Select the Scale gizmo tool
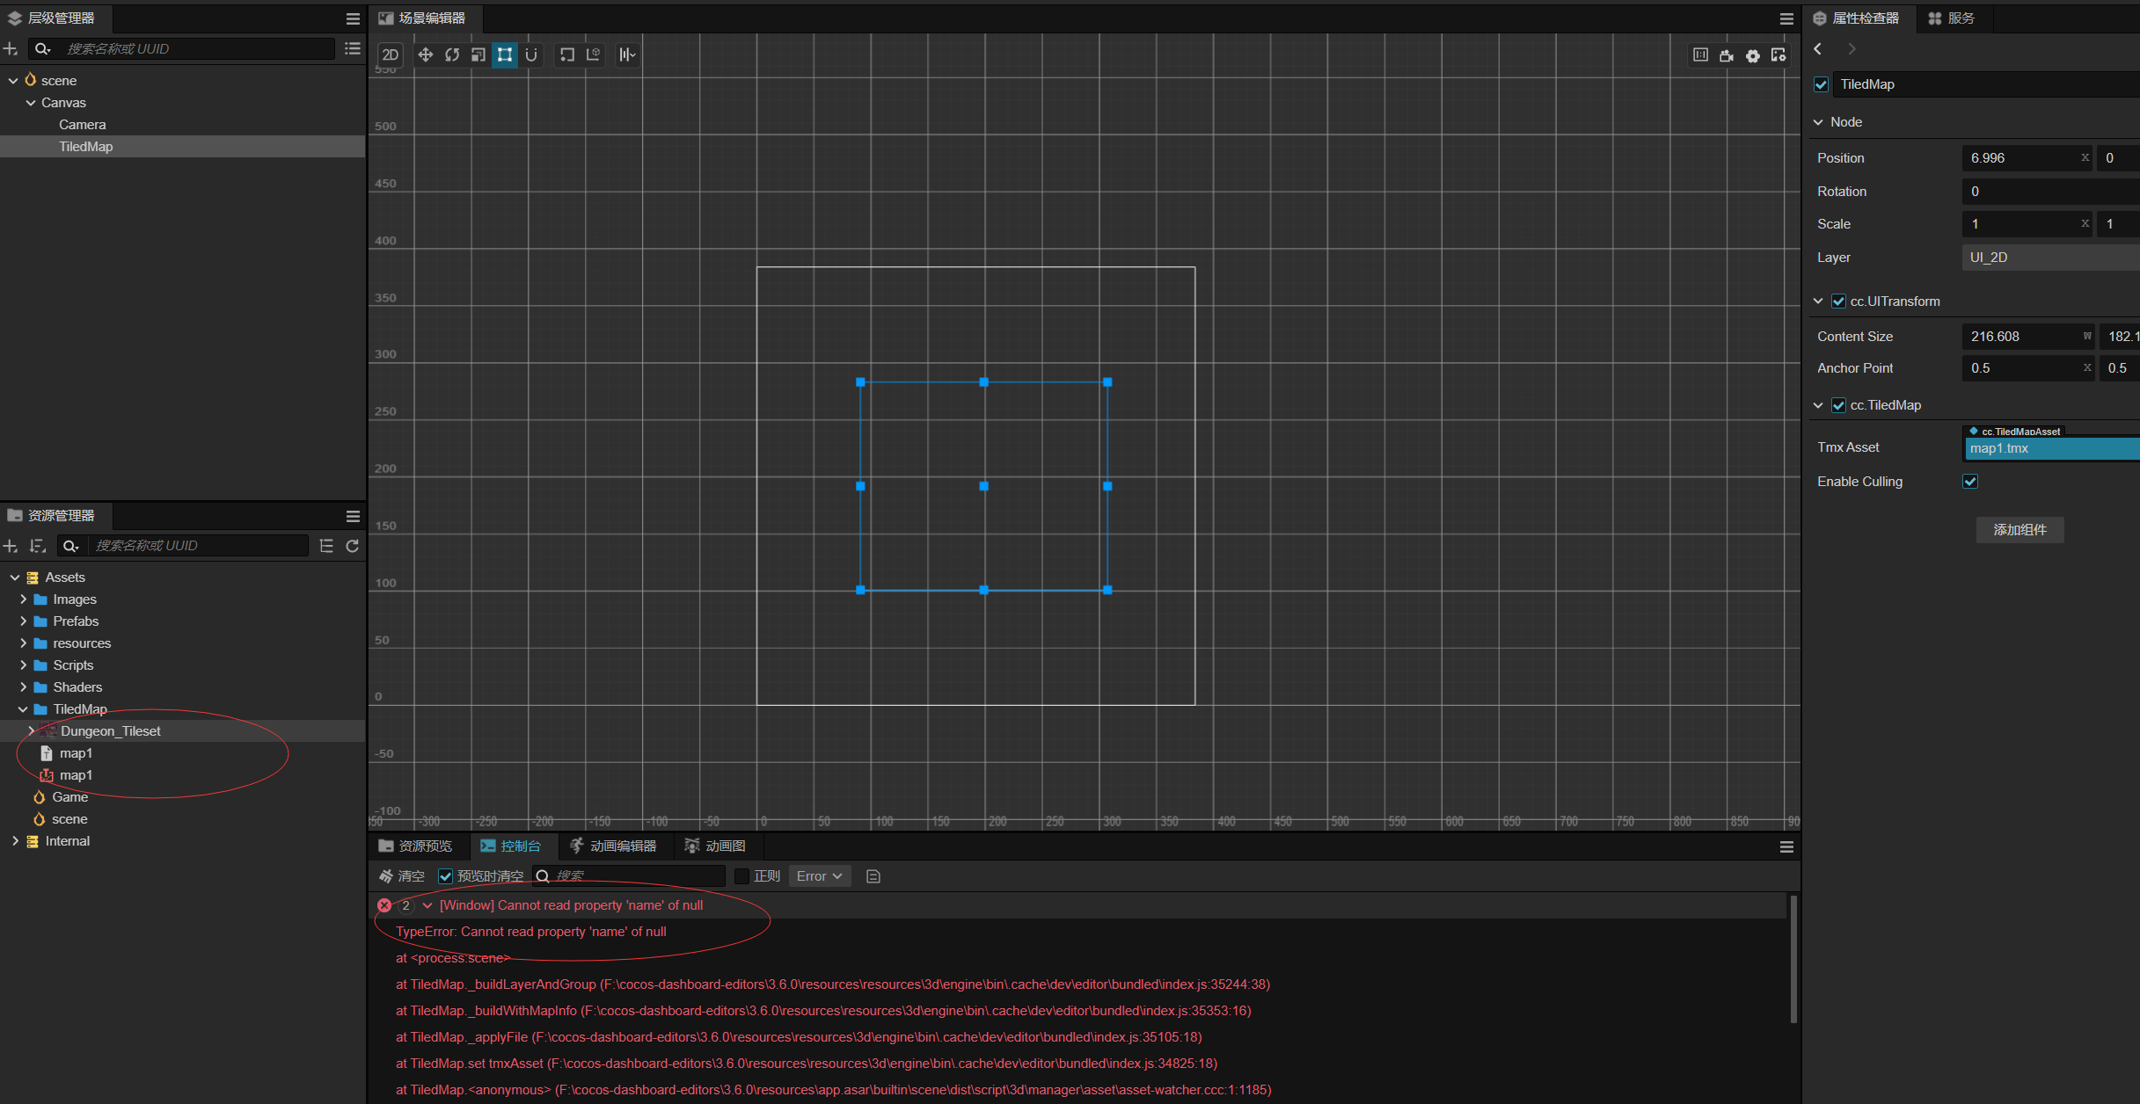Viewport: 2140px width, 1104px height. tap(478, 54)
